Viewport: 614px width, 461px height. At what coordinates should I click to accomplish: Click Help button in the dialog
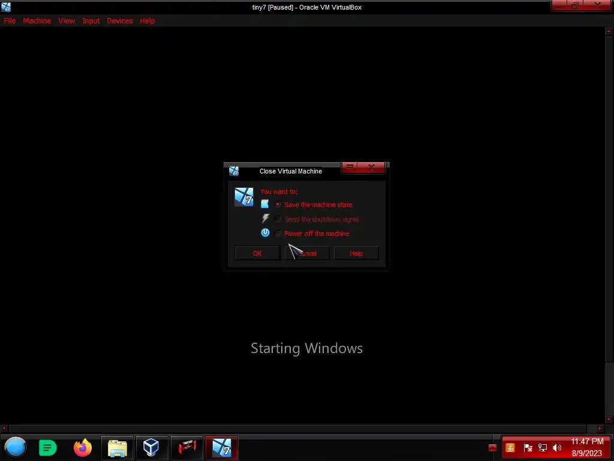point(356,253)
